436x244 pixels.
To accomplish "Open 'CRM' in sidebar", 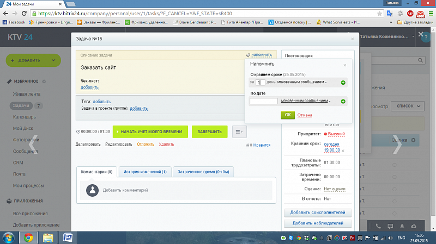I will [x=18, y=163].
